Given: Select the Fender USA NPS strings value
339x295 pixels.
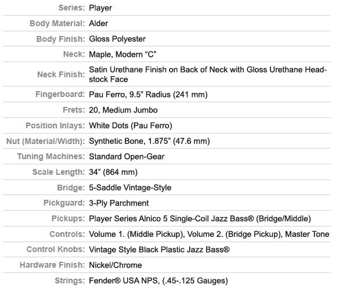Looking at the screenshot, I should point(158,280).
